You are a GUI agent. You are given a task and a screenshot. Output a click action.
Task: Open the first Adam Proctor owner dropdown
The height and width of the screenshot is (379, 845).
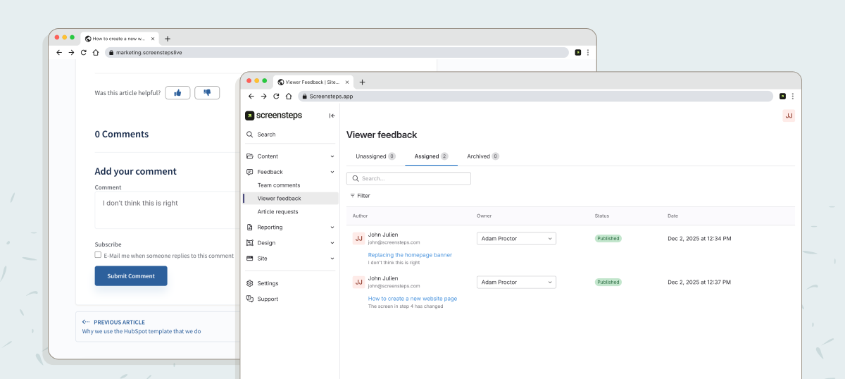point(516,239)
